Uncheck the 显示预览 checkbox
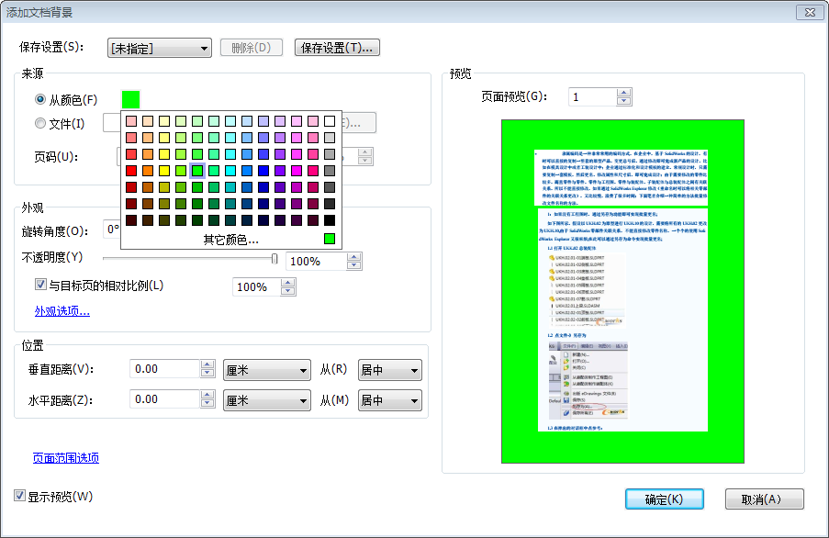829x538 pixels. (20, 497)
